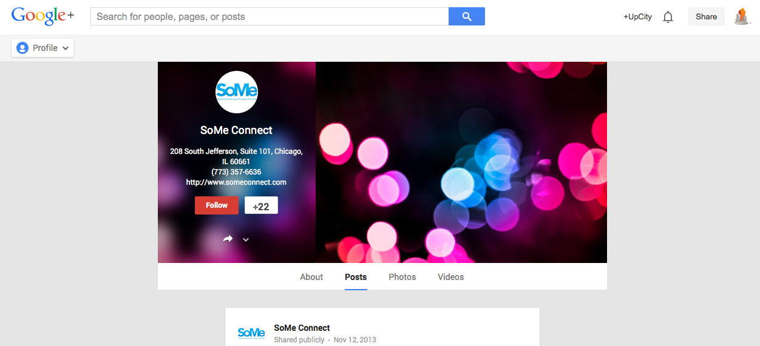The width and height of the screenshot is (760, 346).
Task: Switch to the About tab
Action: (x=311, y=277)
